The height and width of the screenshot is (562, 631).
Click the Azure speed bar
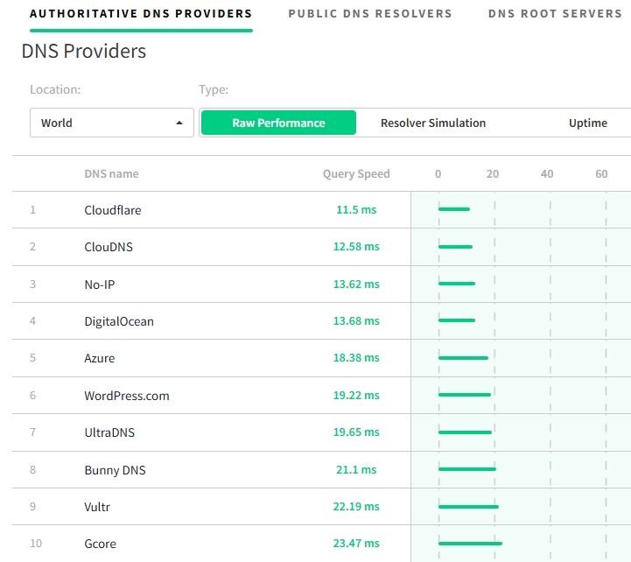[x=463, y=358]
